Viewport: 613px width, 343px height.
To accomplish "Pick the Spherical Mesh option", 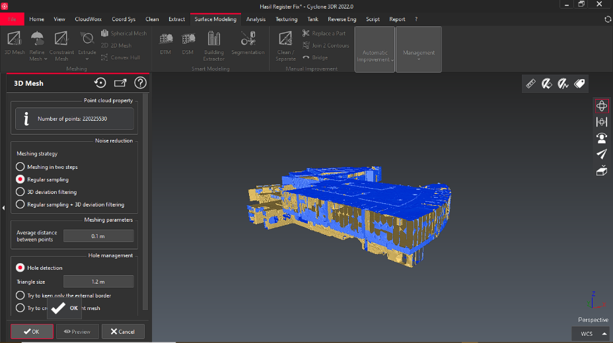I will (124, 34).
